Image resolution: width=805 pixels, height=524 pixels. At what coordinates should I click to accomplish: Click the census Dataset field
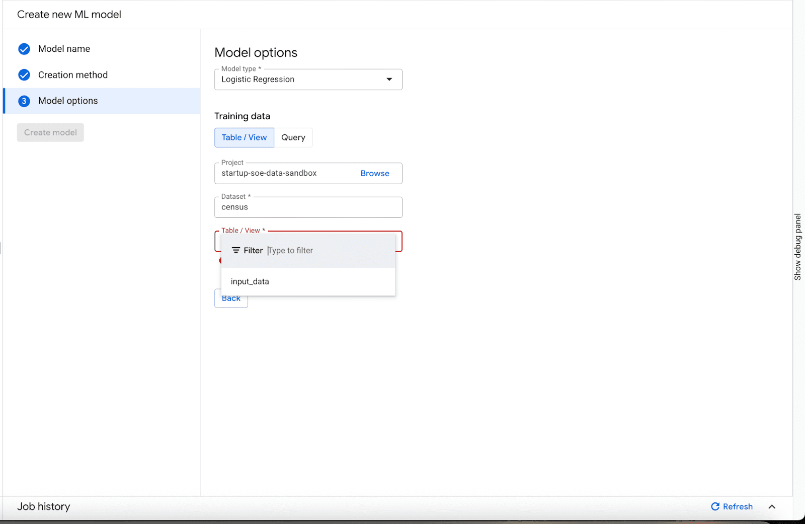click(308, 207)
